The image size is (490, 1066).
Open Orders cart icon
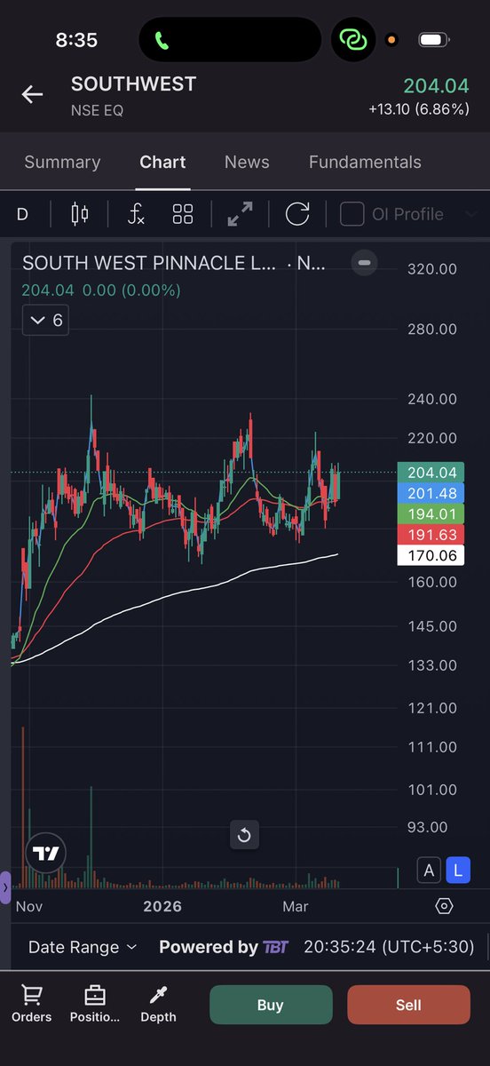tap(32, 1005)
